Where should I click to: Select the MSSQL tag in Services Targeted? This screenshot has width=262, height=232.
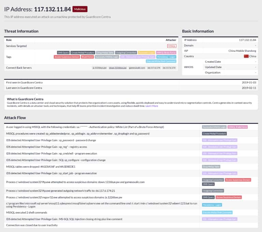point(172,46)
